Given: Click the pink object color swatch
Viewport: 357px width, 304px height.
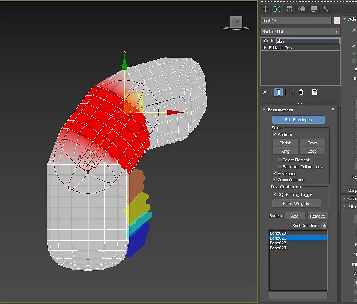Looking at the screenshot, I should click(x=337, y=20).
